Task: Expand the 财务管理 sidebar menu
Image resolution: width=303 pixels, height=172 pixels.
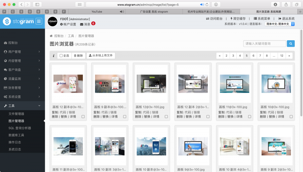Action: [x=22, y=88]
